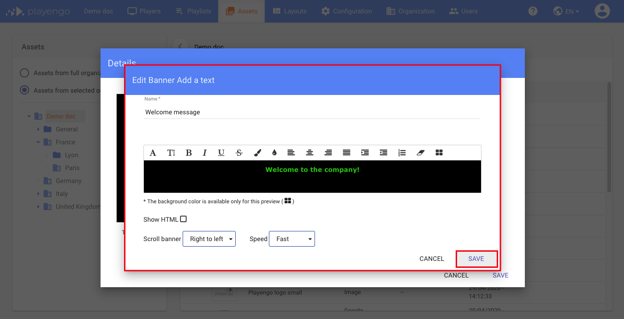Select Paris in the tree
The height and width of the screenshot is (319, 624).
click(72, 168)
